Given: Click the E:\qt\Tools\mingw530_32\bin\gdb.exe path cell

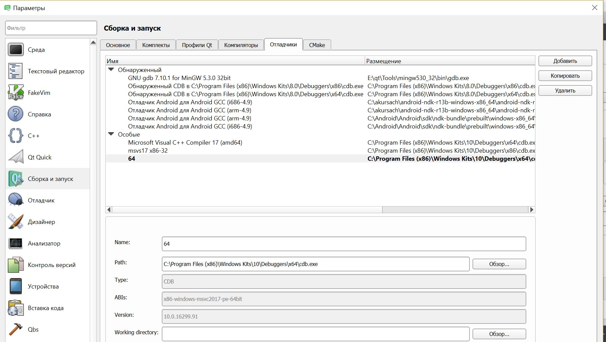Looking at the screenshot, I should 418,78.
